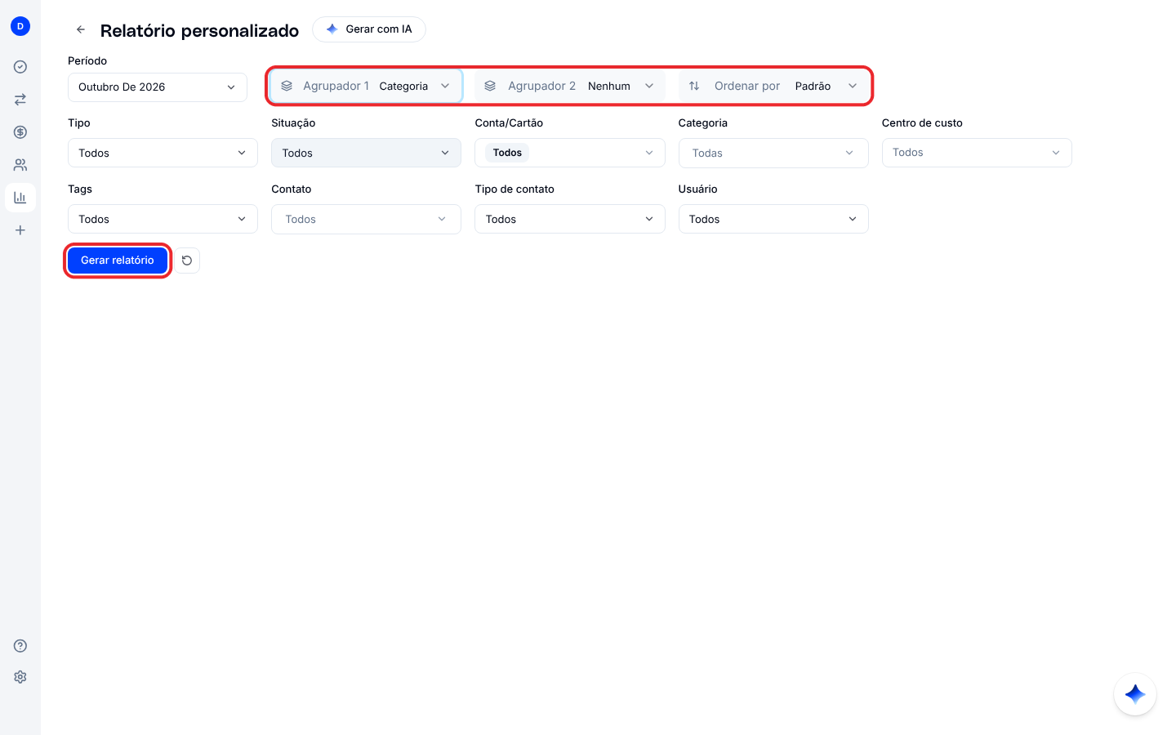Open the floating AI sparkle assistant button
Image resolution: width=1176 pixels, height=735 pixels.
click(1135, 694)
